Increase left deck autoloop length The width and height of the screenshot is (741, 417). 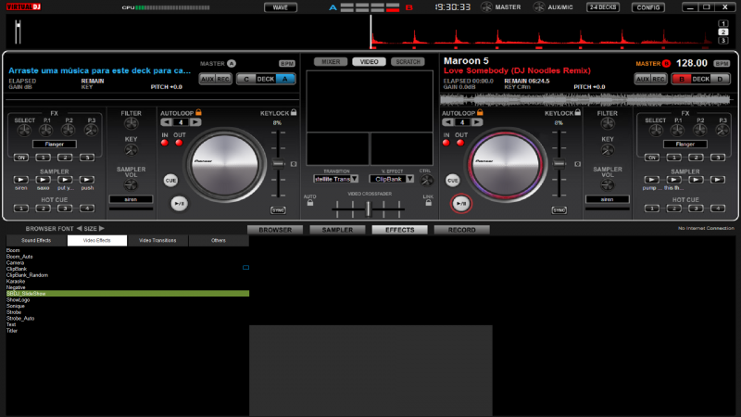[195, 122]
